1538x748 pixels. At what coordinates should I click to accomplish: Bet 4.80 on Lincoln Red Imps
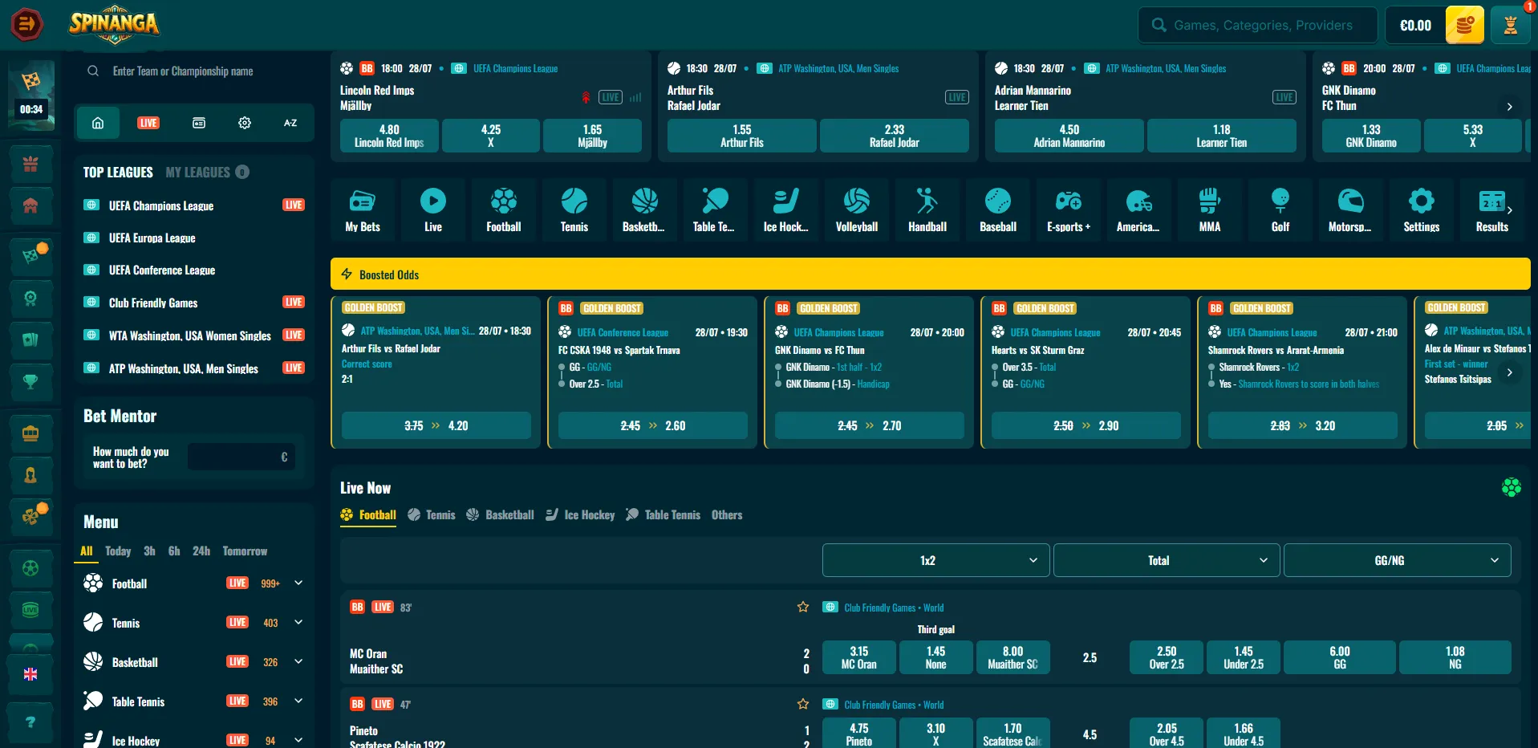(x=389, y=136)
